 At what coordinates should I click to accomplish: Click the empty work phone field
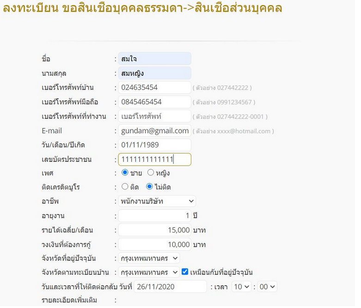pos(154,117)
